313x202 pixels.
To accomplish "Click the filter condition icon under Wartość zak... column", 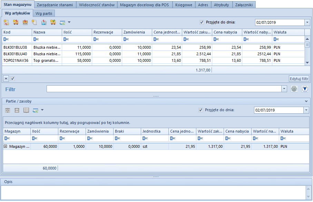I will pos(200,138).
